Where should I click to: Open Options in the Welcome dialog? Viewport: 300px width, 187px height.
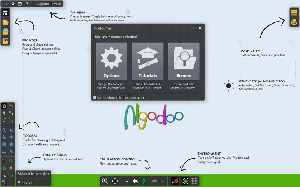point(112,61)
